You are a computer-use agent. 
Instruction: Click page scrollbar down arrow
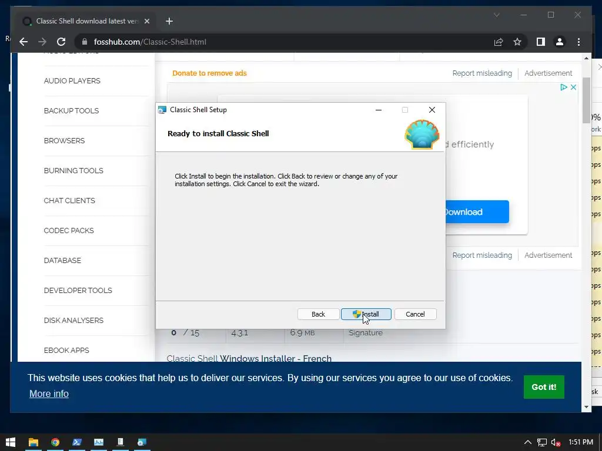point(586,407)
